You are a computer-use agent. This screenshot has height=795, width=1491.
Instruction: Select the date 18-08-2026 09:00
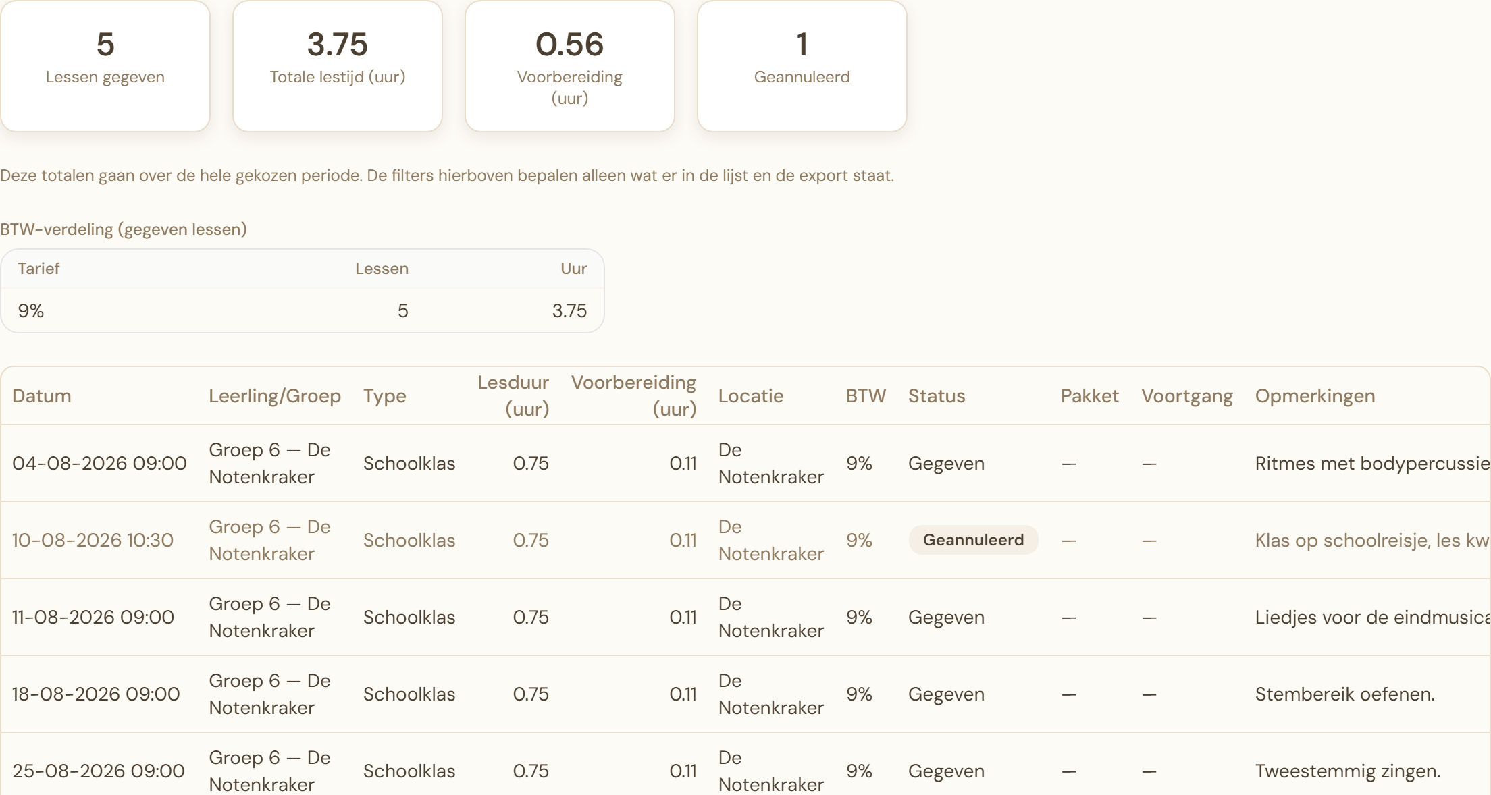click(96, 694)
